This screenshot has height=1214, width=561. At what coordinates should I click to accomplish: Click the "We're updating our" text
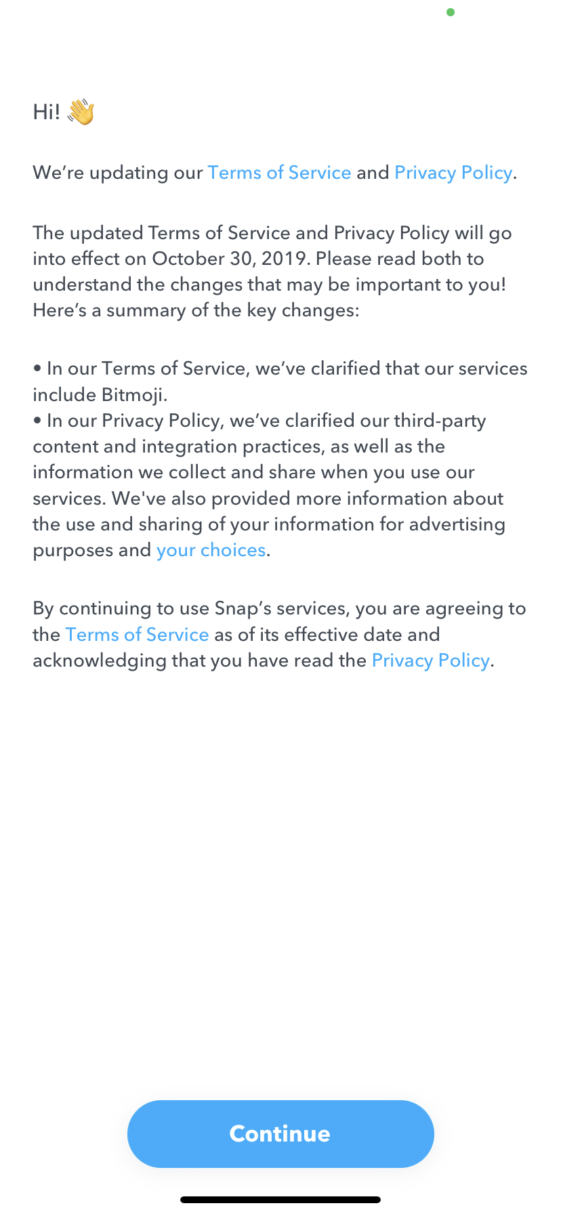[118, 173]
